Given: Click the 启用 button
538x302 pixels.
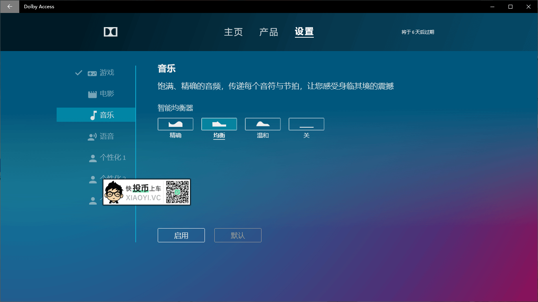Looking at the screenshot, I should pyautogui.click(x=181, y=235).
